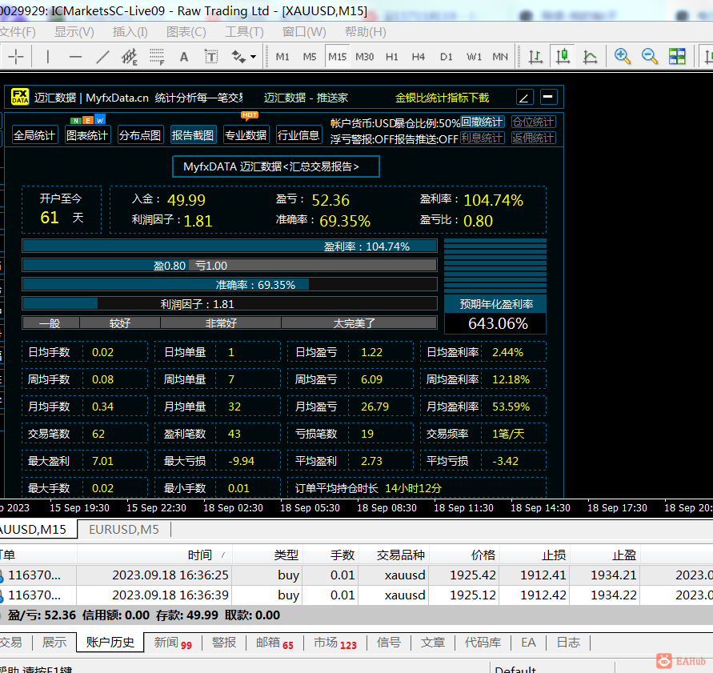Image resolution: width=713 pixels, height=673 pixels.
Task: Open the 工具(T) menu
Action: tap(244, 32)
